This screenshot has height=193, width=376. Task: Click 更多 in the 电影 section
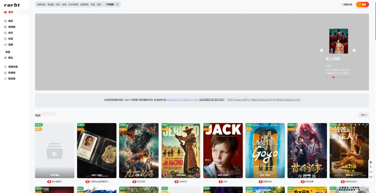[x=363, y=115]
